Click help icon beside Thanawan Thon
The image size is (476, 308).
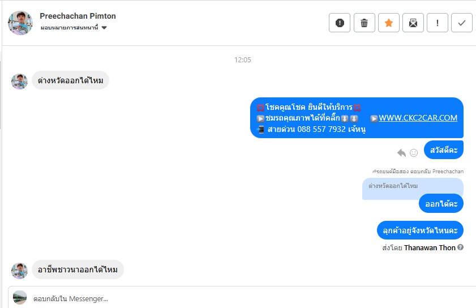pos(460,247)
